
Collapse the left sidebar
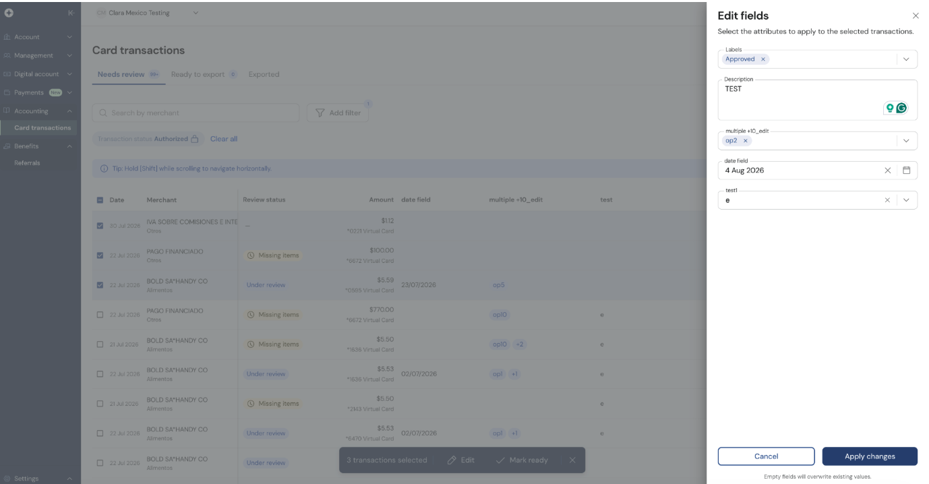pyautogui.click(x=71, y=13)
